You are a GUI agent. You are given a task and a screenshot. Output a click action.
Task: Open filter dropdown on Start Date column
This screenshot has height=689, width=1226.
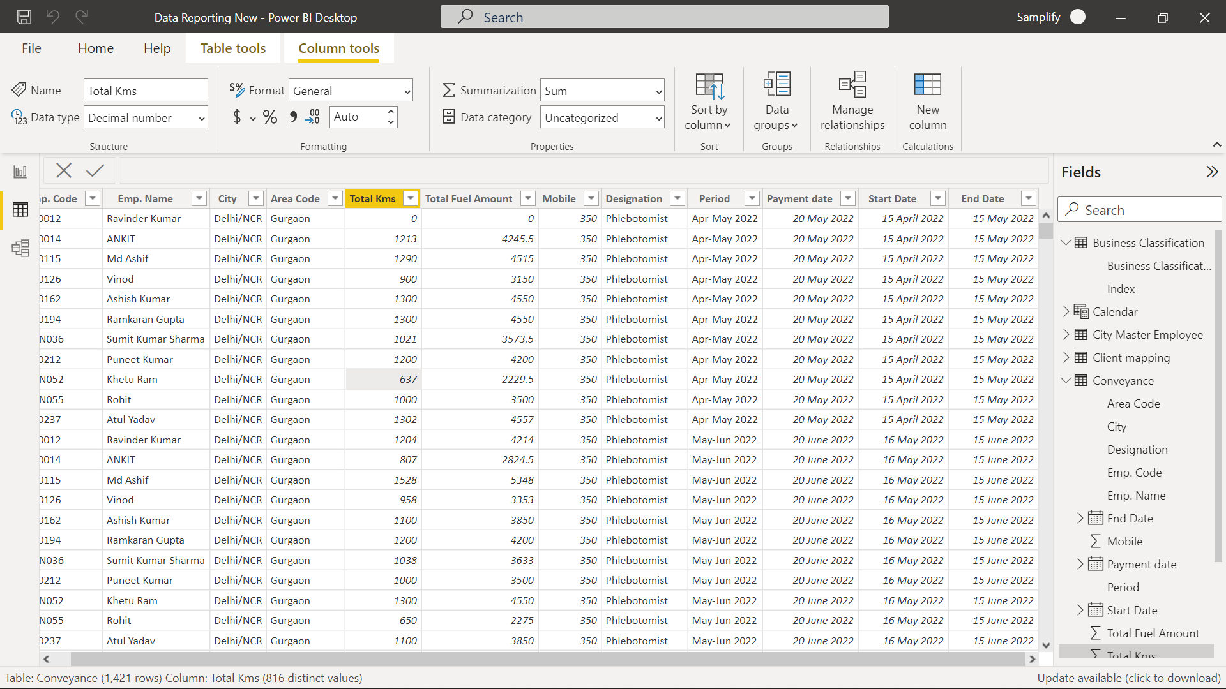click(x=938, y=198)
